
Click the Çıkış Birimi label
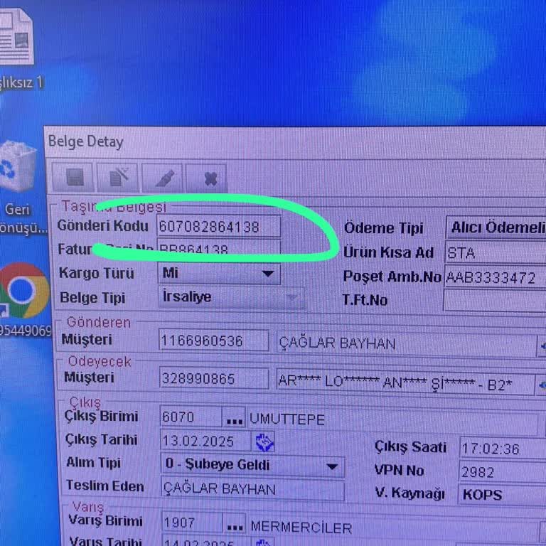101,416
